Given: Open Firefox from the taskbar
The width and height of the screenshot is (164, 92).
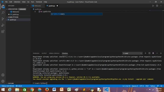Looking at the screenshot, I should (47, 90).
